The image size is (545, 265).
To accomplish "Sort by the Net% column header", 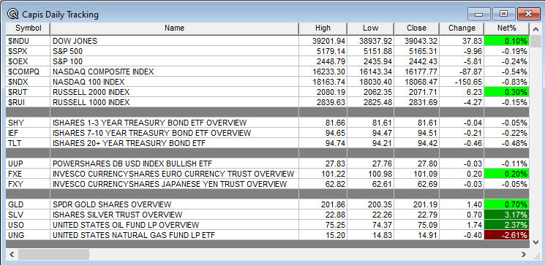I will (506, 28).
